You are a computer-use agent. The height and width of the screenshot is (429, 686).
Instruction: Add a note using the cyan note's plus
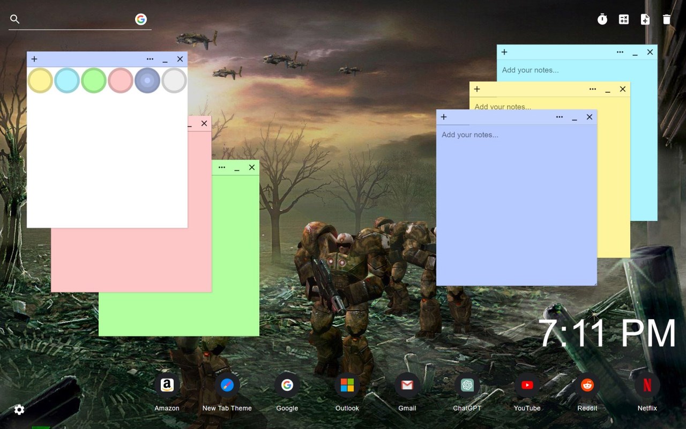click(504, 52)
